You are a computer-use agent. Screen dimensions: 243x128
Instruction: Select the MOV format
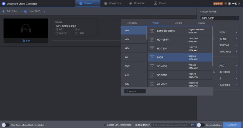(x=134, y=39)
